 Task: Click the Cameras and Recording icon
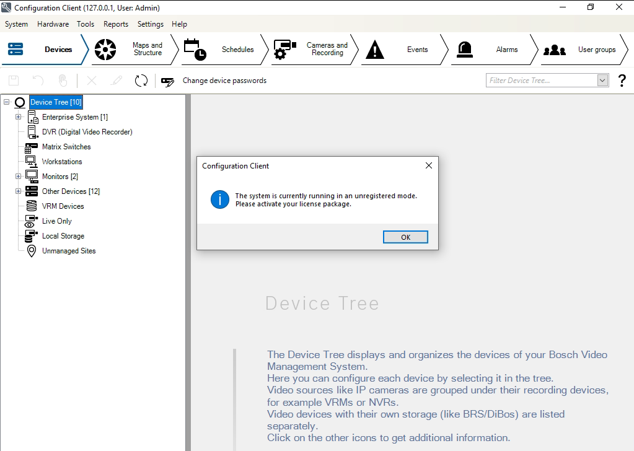click(284, 50)
